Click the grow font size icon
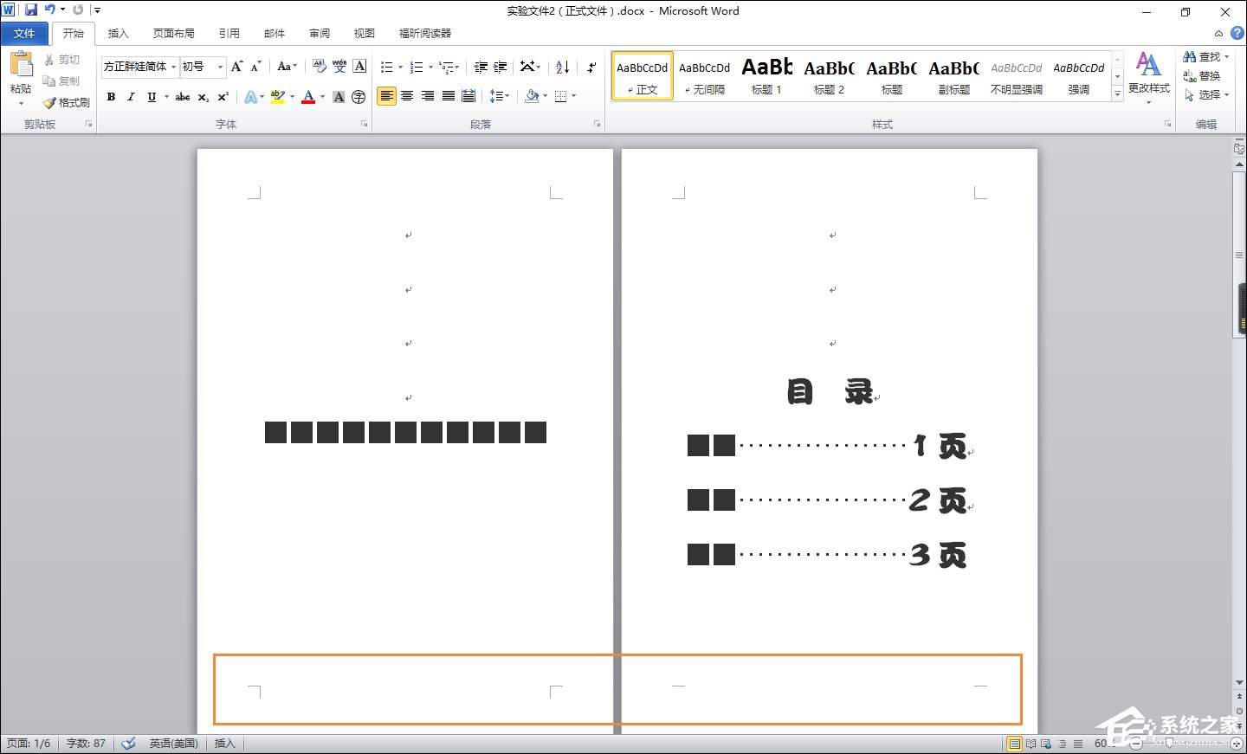The height and width of the screenshot is (754, 1247). 236,67
